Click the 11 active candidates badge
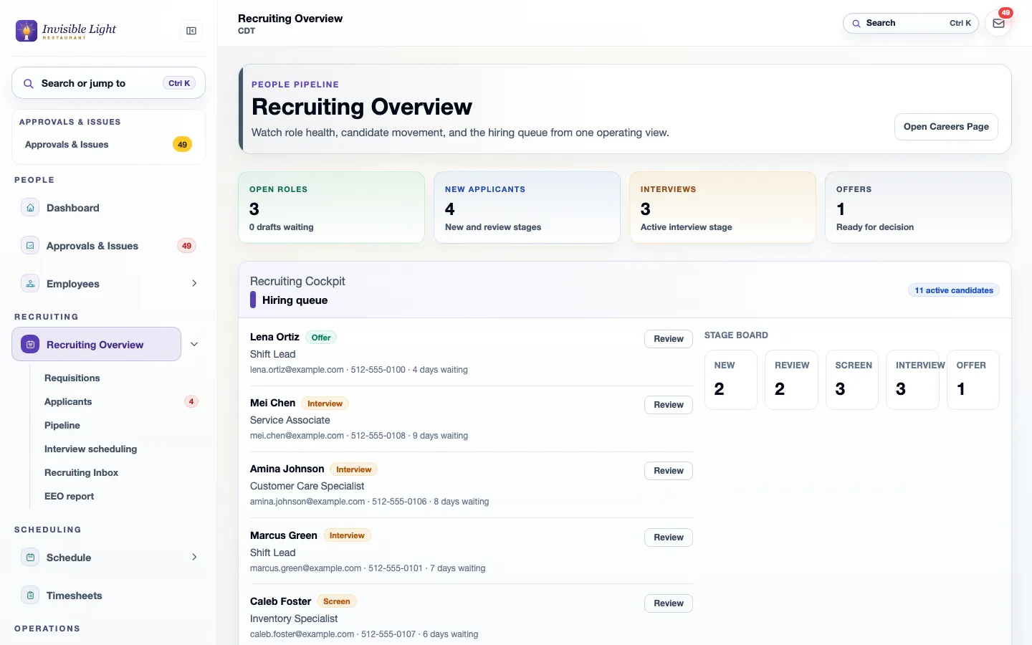 (954, 290)
